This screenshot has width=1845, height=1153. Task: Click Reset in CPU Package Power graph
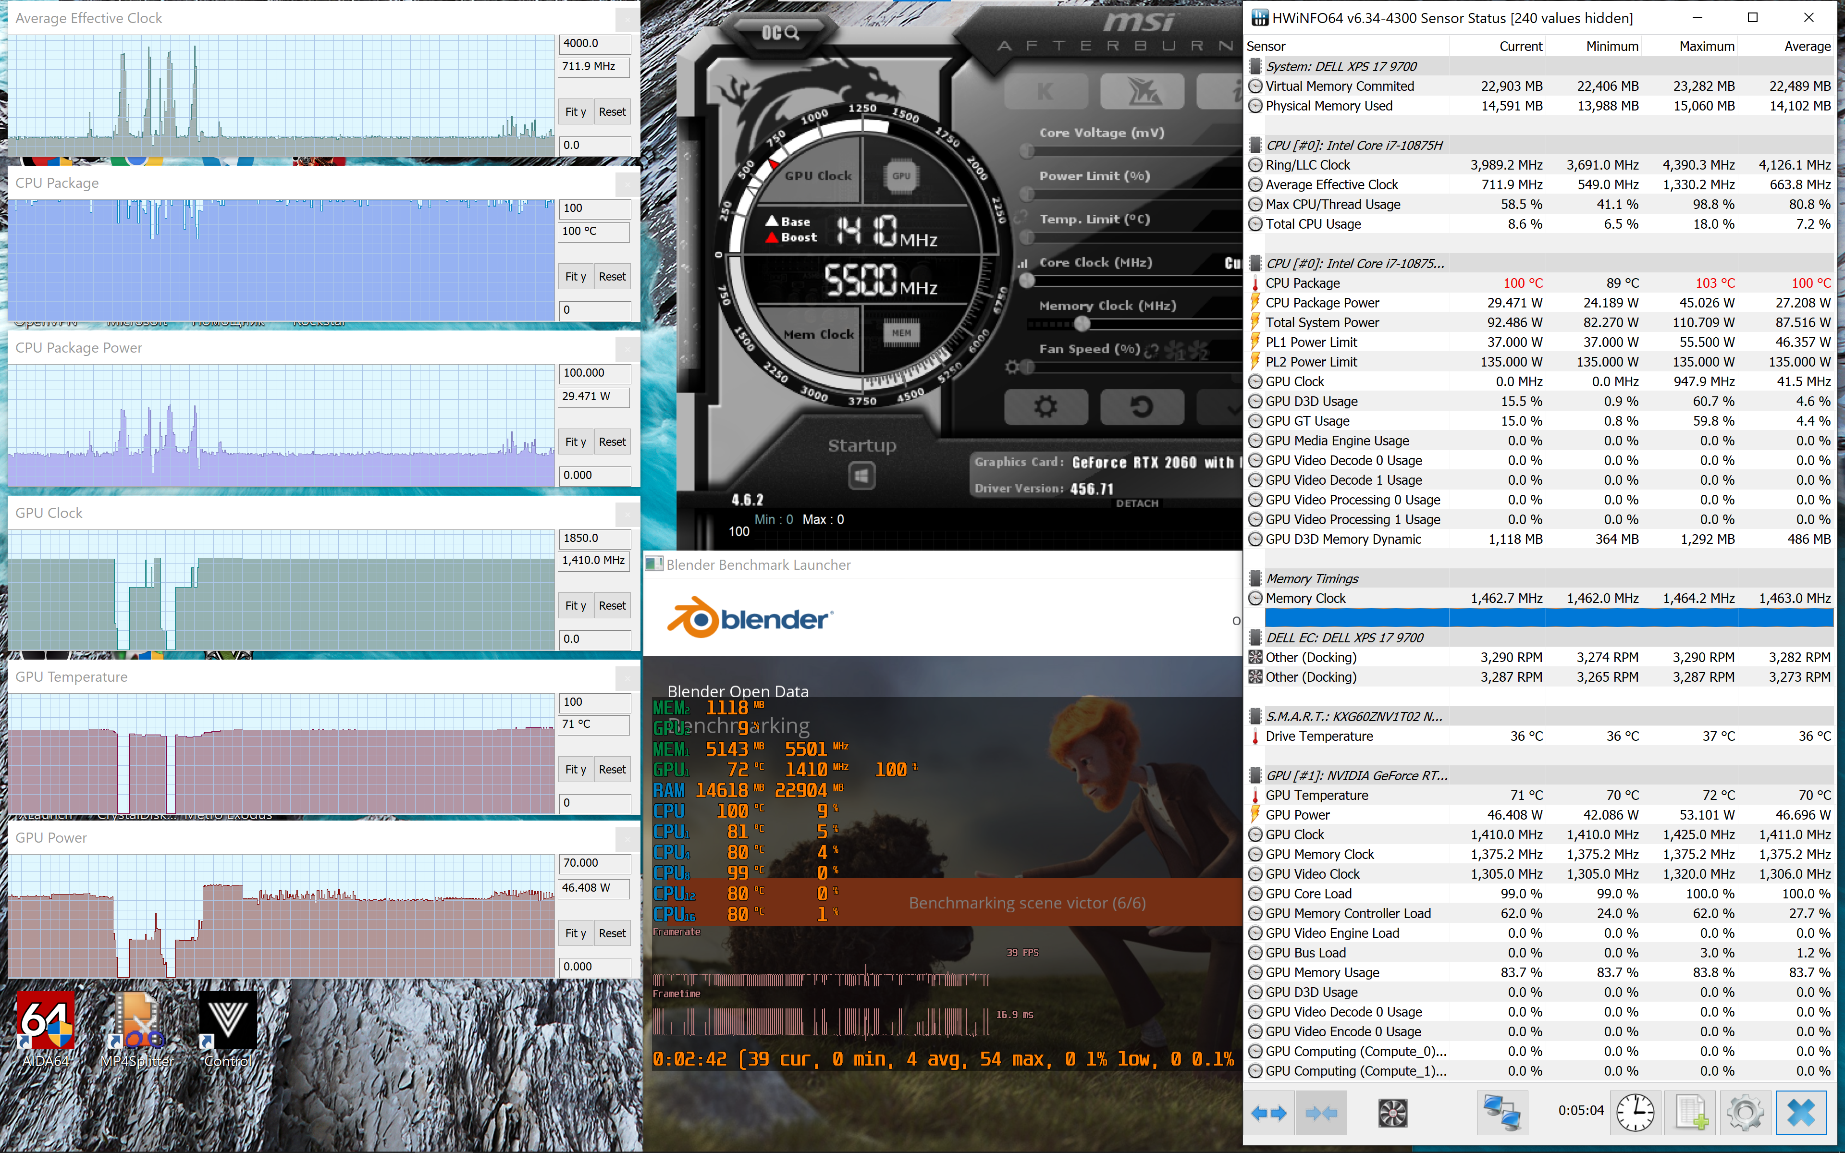(x=612, y=442)
